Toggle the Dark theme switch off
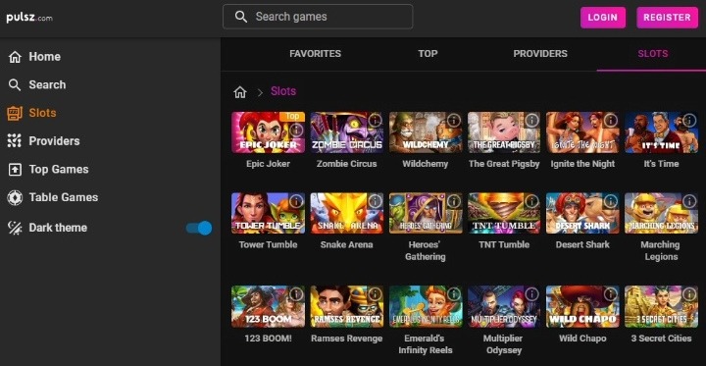This screenshot has height=366, width=706. tap(199, 228)
